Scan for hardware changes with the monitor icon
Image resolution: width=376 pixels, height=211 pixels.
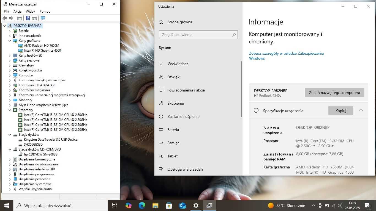(43, 18)
